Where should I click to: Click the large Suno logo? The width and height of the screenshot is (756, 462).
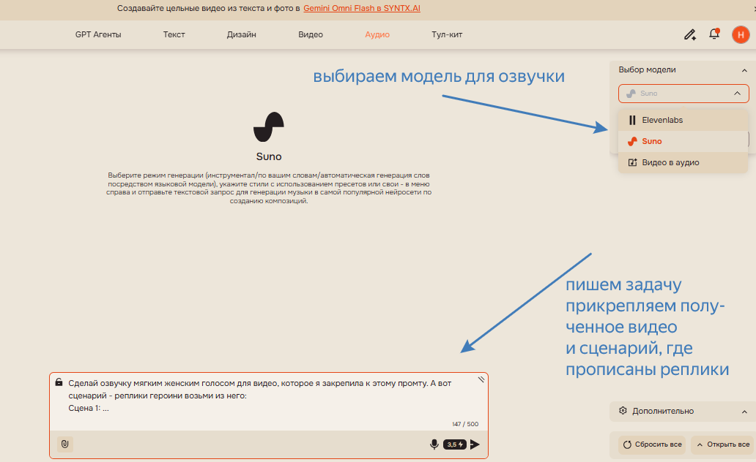coord(269,127)
